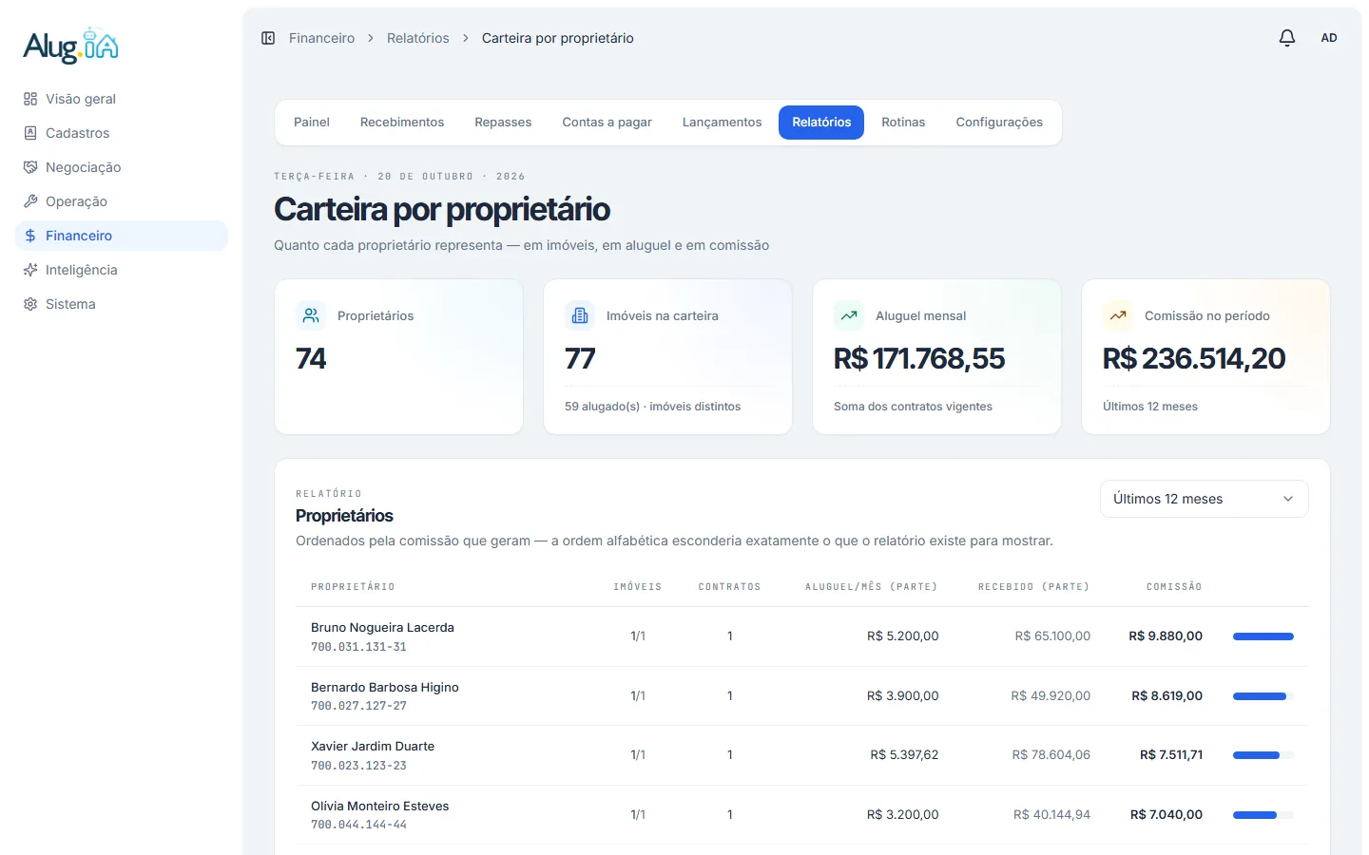Switch to the Painel tab
The image size is (1369, 855).
click(312, 123)
